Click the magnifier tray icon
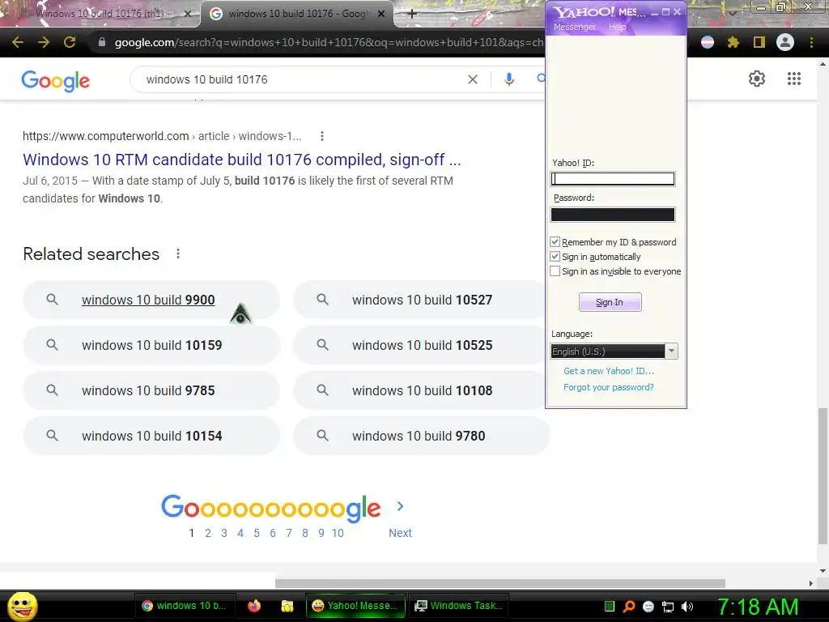 click(x=628, y=607)
